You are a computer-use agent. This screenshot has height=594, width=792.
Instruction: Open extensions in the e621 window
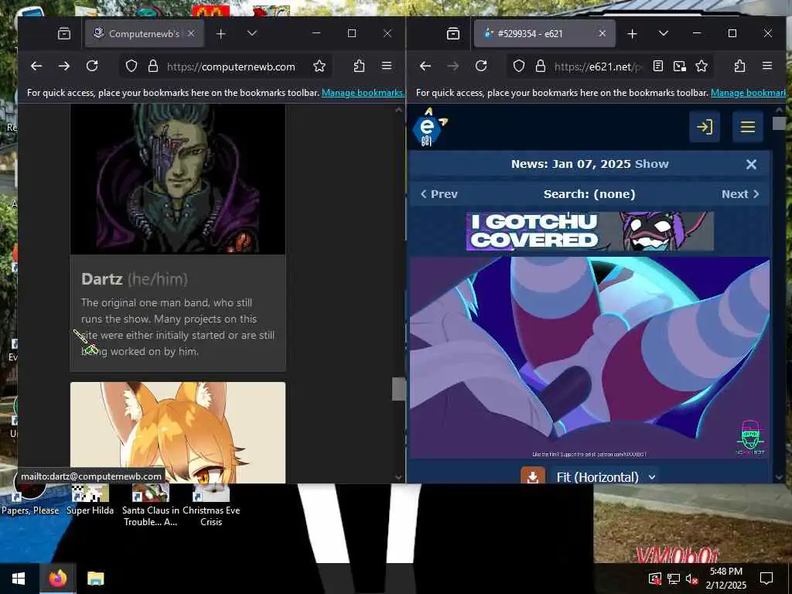(740, 67)
